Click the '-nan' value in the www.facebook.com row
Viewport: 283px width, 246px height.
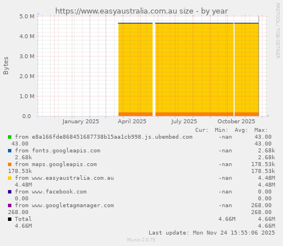click(225, 192)
